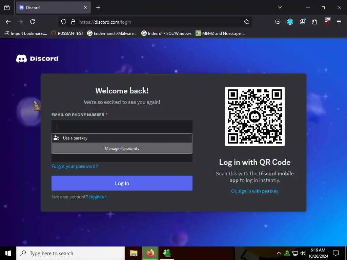The width and height of the screenshot is (347, 260).
Task: Open Save to Pocket icon
Action: (x=278, y=22)
